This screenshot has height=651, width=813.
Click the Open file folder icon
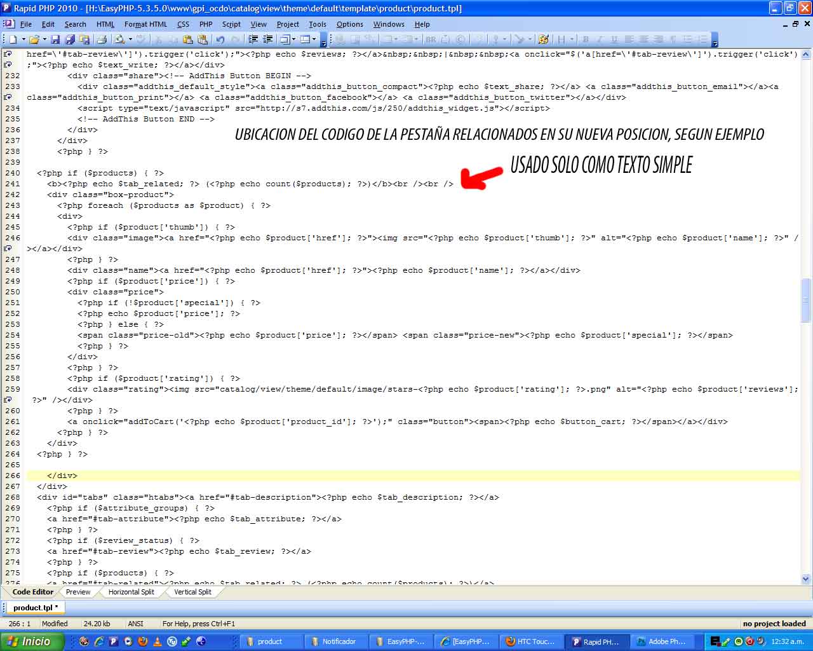34,39
